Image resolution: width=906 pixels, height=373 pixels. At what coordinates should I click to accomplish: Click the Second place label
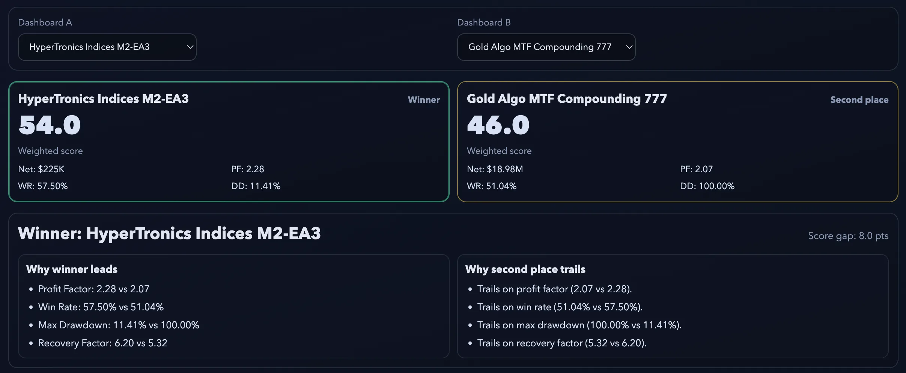pyautogui.click(x=859, y=99)
